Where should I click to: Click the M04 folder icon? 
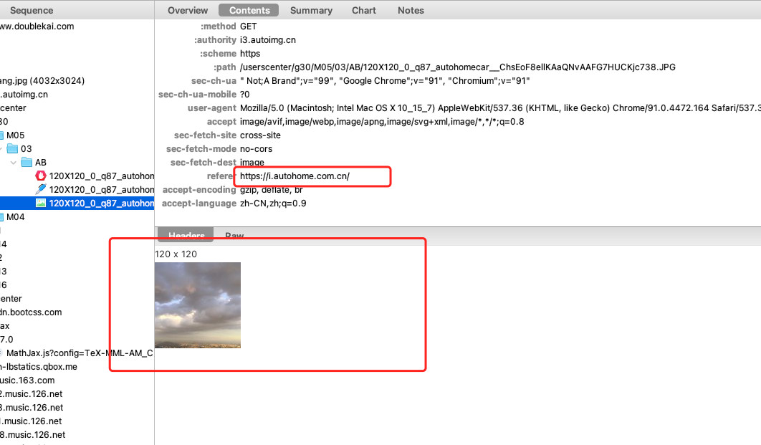[2, 217]
